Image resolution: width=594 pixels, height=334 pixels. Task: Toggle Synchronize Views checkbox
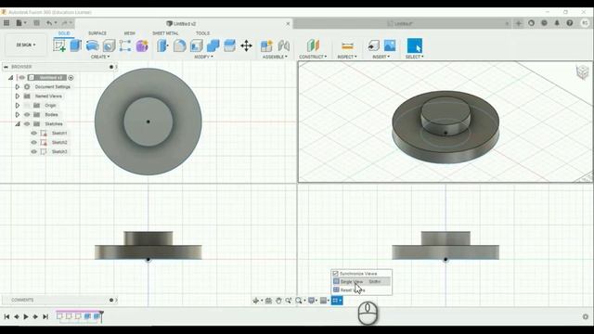(335, 274)
